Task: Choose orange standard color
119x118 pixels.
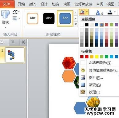Action: (x=92, y=57)
